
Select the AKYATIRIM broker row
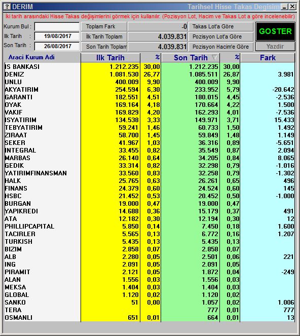click(x=149, y=89)
